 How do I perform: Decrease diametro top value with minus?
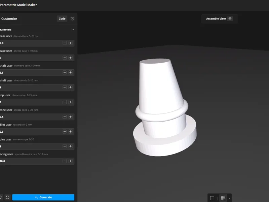[x=65, y=102]
